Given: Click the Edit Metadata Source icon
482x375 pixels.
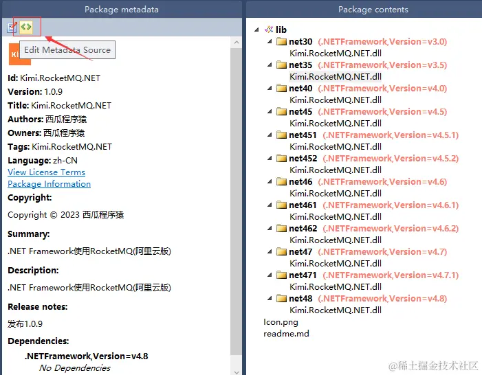Looking at the screenshot, I should (x=26, y=27).
